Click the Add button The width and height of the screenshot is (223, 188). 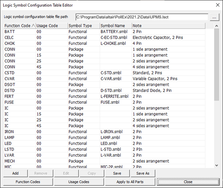tap(15, 173)
